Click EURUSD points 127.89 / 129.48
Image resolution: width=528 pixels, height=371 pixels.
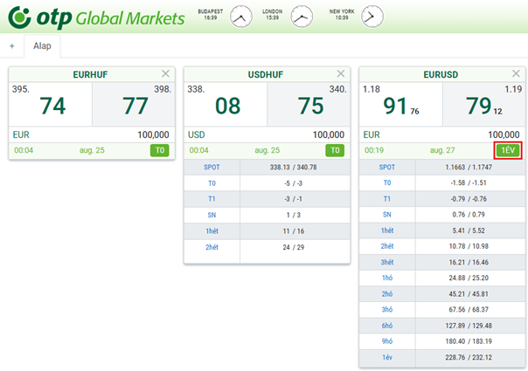tap(469, 326)
